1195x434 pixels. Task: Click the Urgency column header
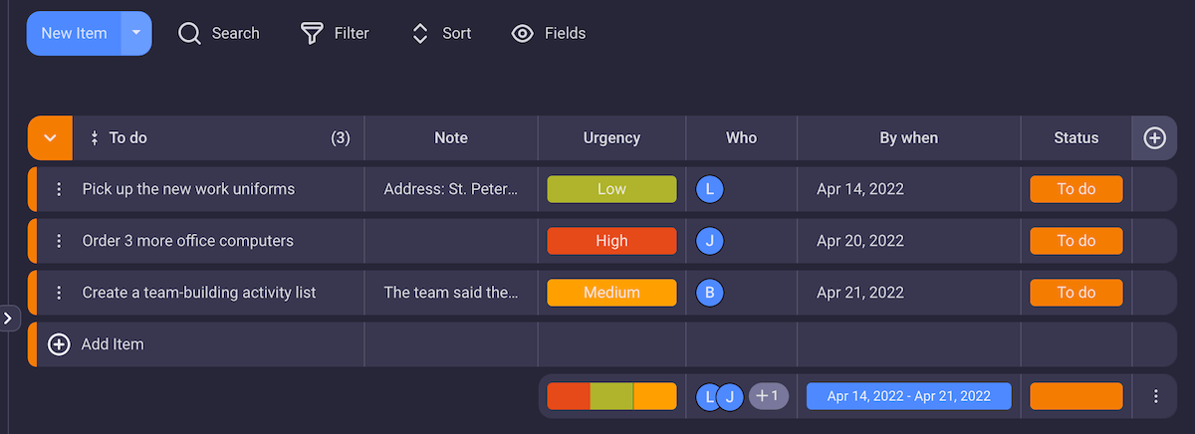pyautogui.click(x=611, y=138)
